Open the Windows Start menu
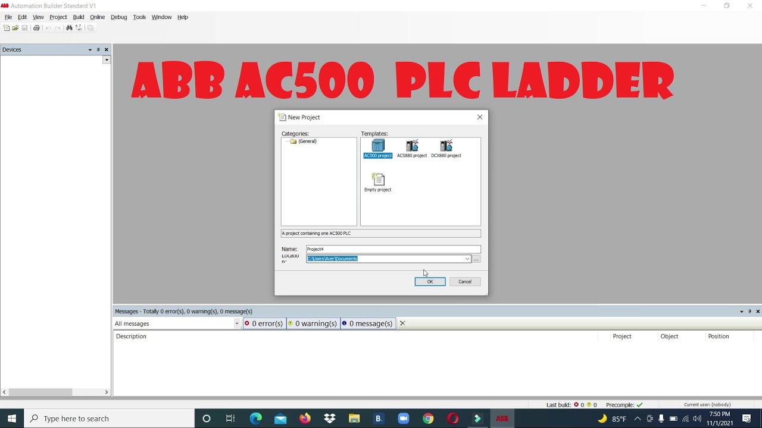762x428 pixels. 12,418
